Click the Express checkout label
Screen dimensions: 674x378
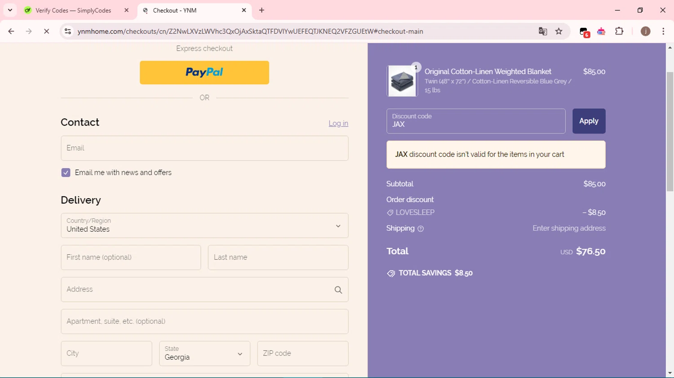tap(204, 48)
